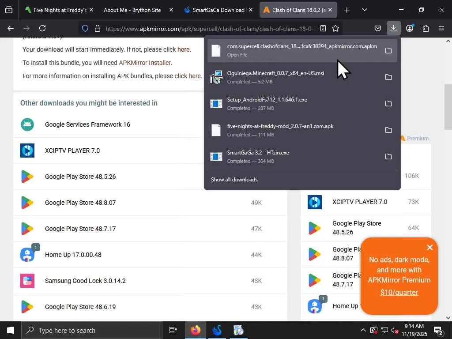Show five-nights-at-freddy apk in folder
This screenshot has width=452, height=339.
click(388, 130)
